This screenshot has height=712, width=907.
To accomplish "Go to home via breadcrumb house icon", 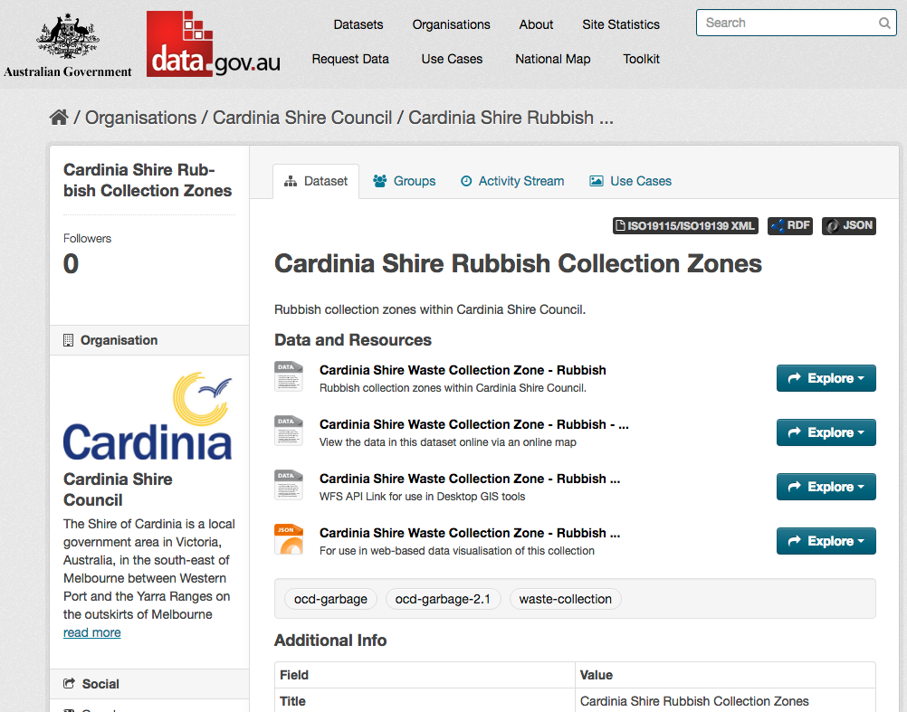I will click(59, 118).
